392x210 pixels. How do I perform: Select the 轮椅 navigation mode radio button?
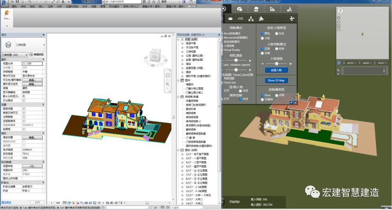pos(277,49)
